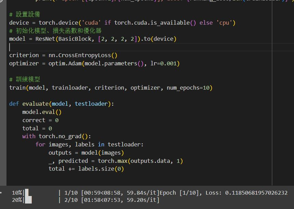The width and height of the screenshot is (294, 209).
Task: Click the 'total = 0' line
Action: click(37, 129)
